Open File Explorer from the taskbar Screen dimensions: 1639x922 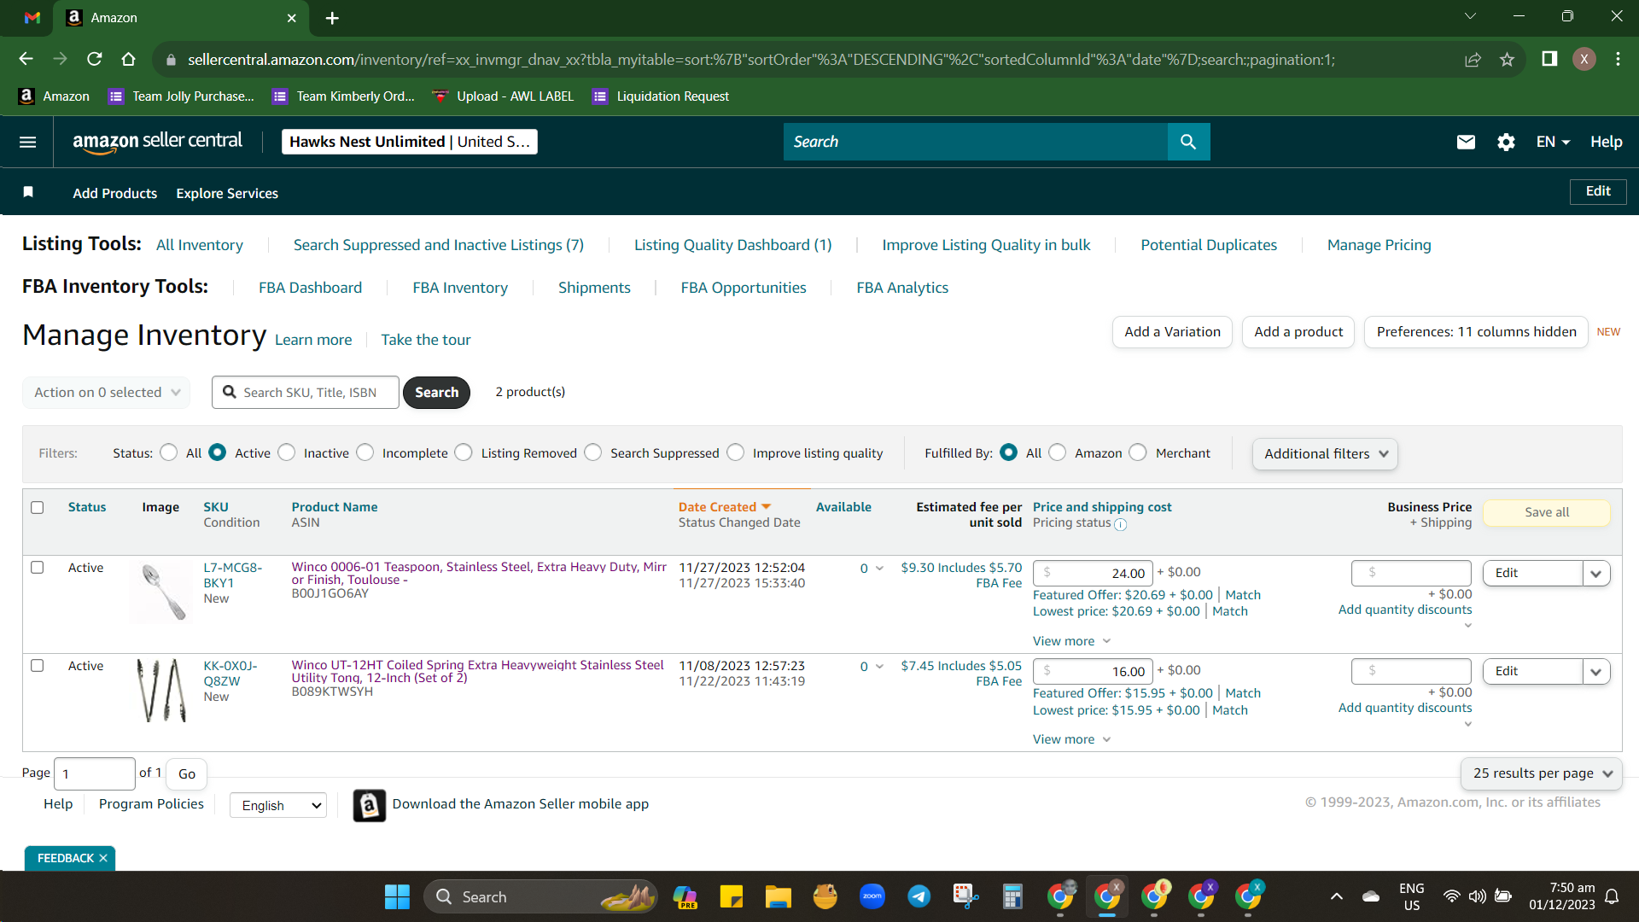pos(778,896)
